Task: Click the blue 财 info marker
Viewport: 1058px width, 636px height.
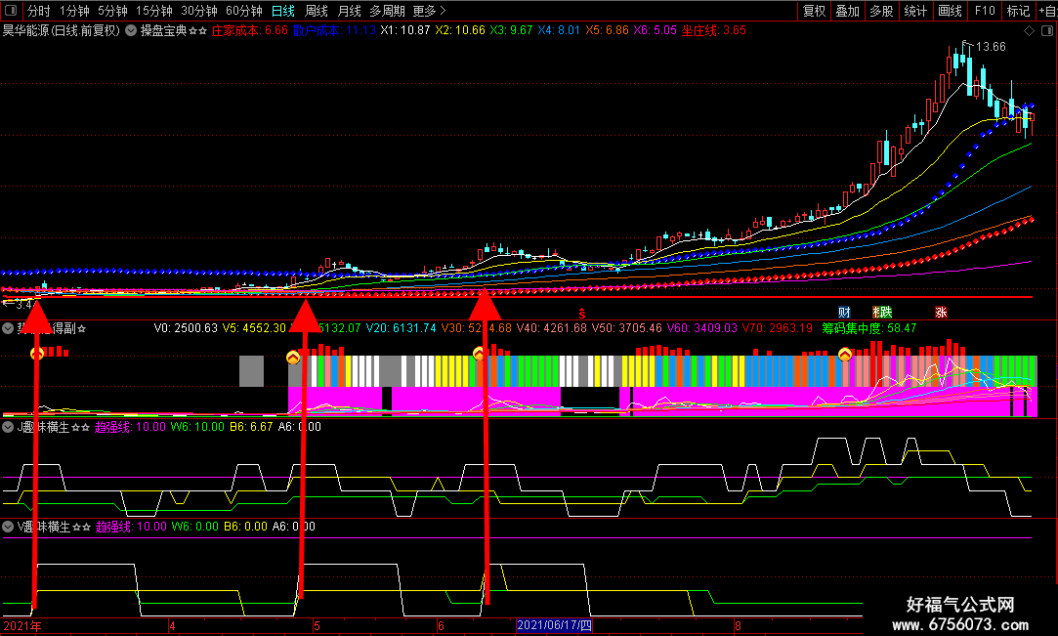Action: [x=844, y=313]
